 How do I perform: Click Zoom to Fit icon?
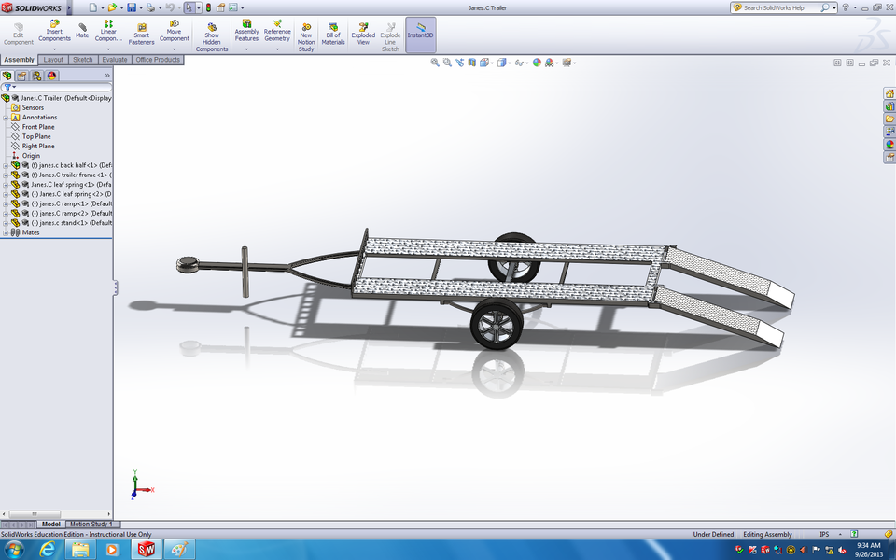tap(435, 63)
